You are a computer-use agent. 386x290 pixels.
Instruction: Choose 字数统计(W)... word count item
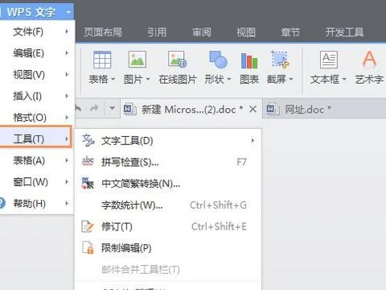[168, 205]
